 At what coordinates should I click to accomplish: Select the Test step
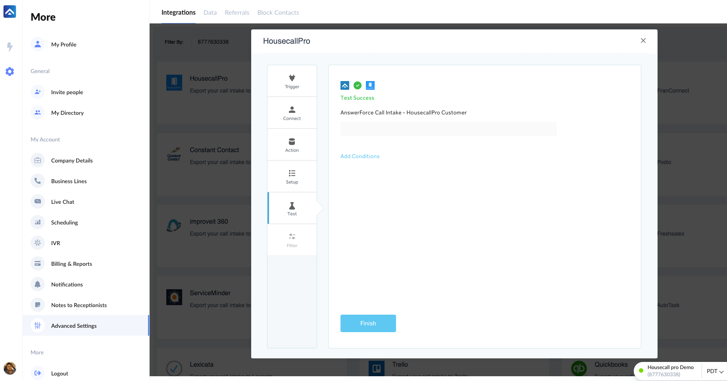click(292, 208)
